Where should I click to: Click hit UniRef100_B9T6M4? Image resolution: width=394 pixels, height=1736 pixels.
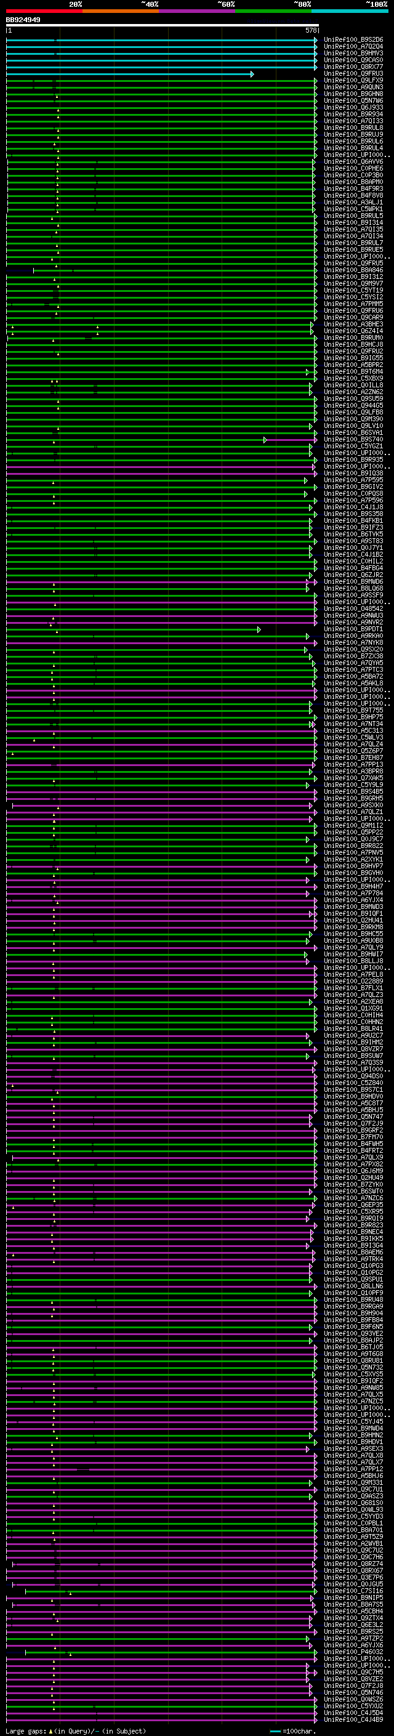click(353, 371)
